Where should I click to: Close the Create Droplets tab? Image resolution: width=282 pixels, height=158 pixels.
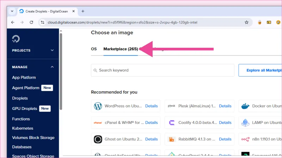(x=74, y=11)
